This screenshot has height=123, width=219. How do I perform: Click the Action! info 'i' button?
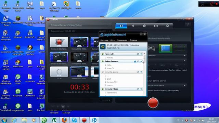(188, 25)
